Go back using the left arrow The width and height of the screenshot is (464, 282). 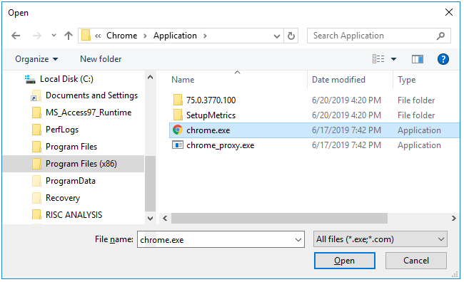coord(16,36)
